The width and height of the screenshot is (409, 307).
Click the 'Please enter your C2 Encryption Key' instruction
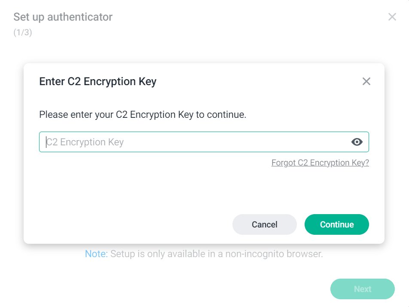click(x=143, y=115)
